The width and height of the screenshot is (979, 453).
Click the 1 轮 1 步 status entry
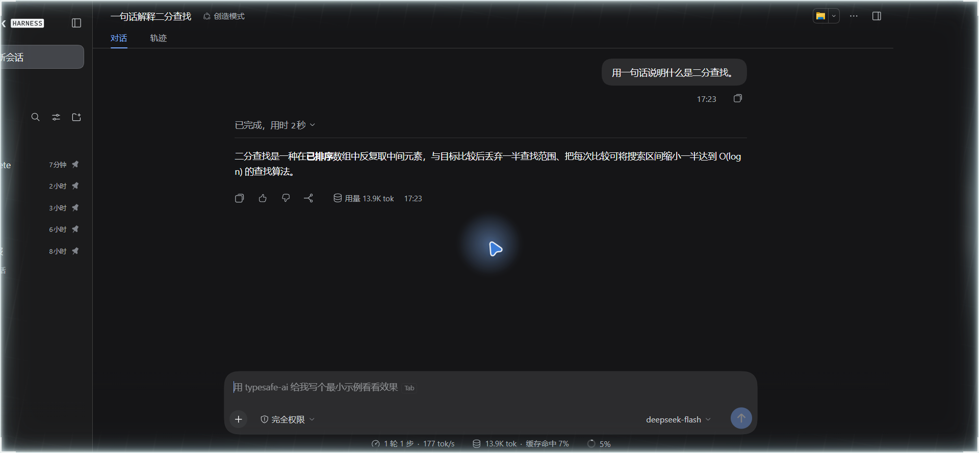pyautogui.click(x=413, y=444)
